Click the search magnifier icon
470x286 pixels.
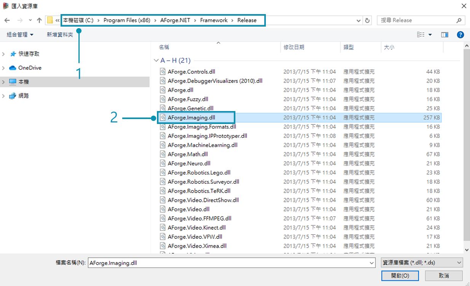tap(459, 21)
